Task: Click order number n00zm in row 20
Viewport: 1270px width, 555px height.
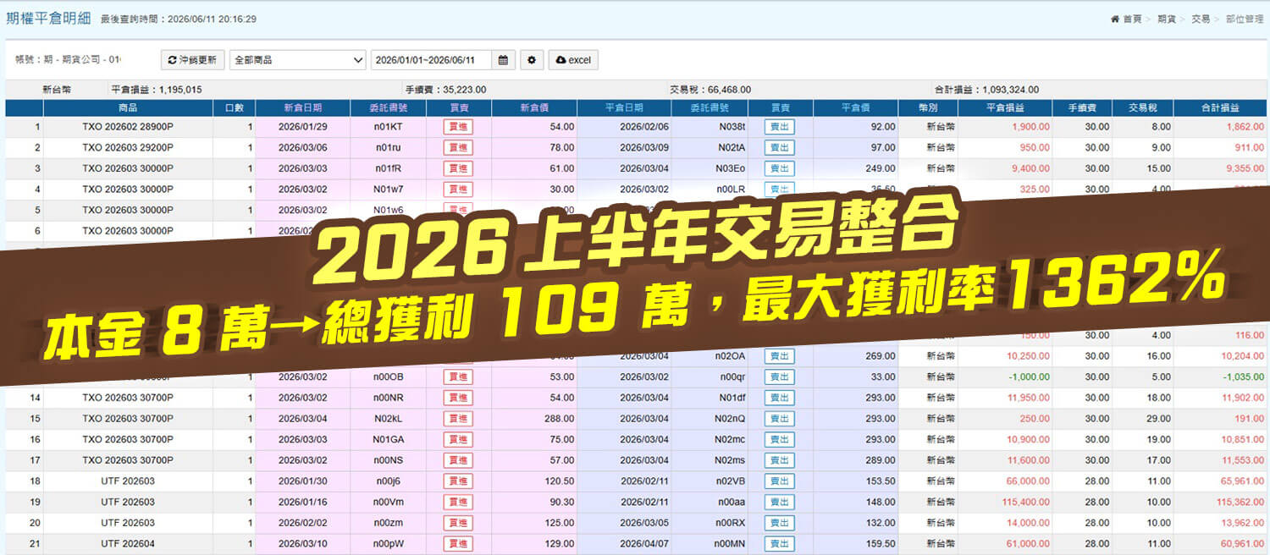Action: pyautogui.click(x=388, y=523)
